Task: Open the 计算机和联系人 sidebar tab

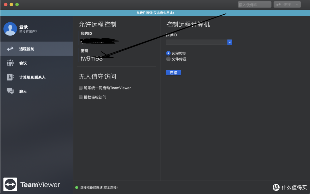Action: pos(36,77)
